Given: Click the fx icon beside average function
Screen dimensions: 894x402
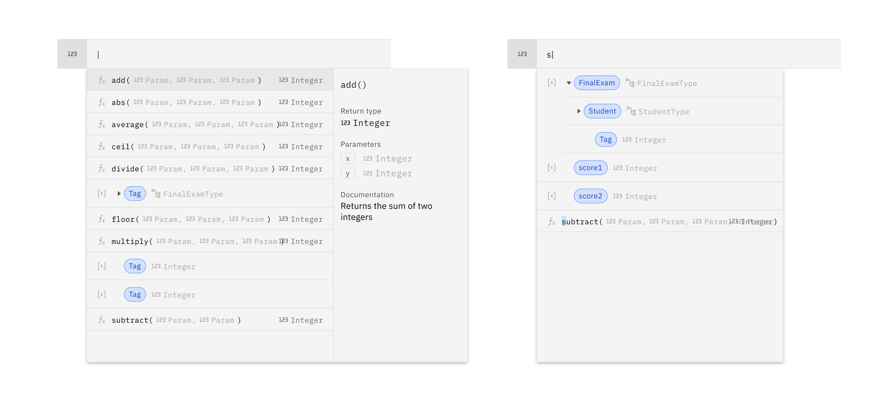Looking at the screenshot, I should (102, 124).
